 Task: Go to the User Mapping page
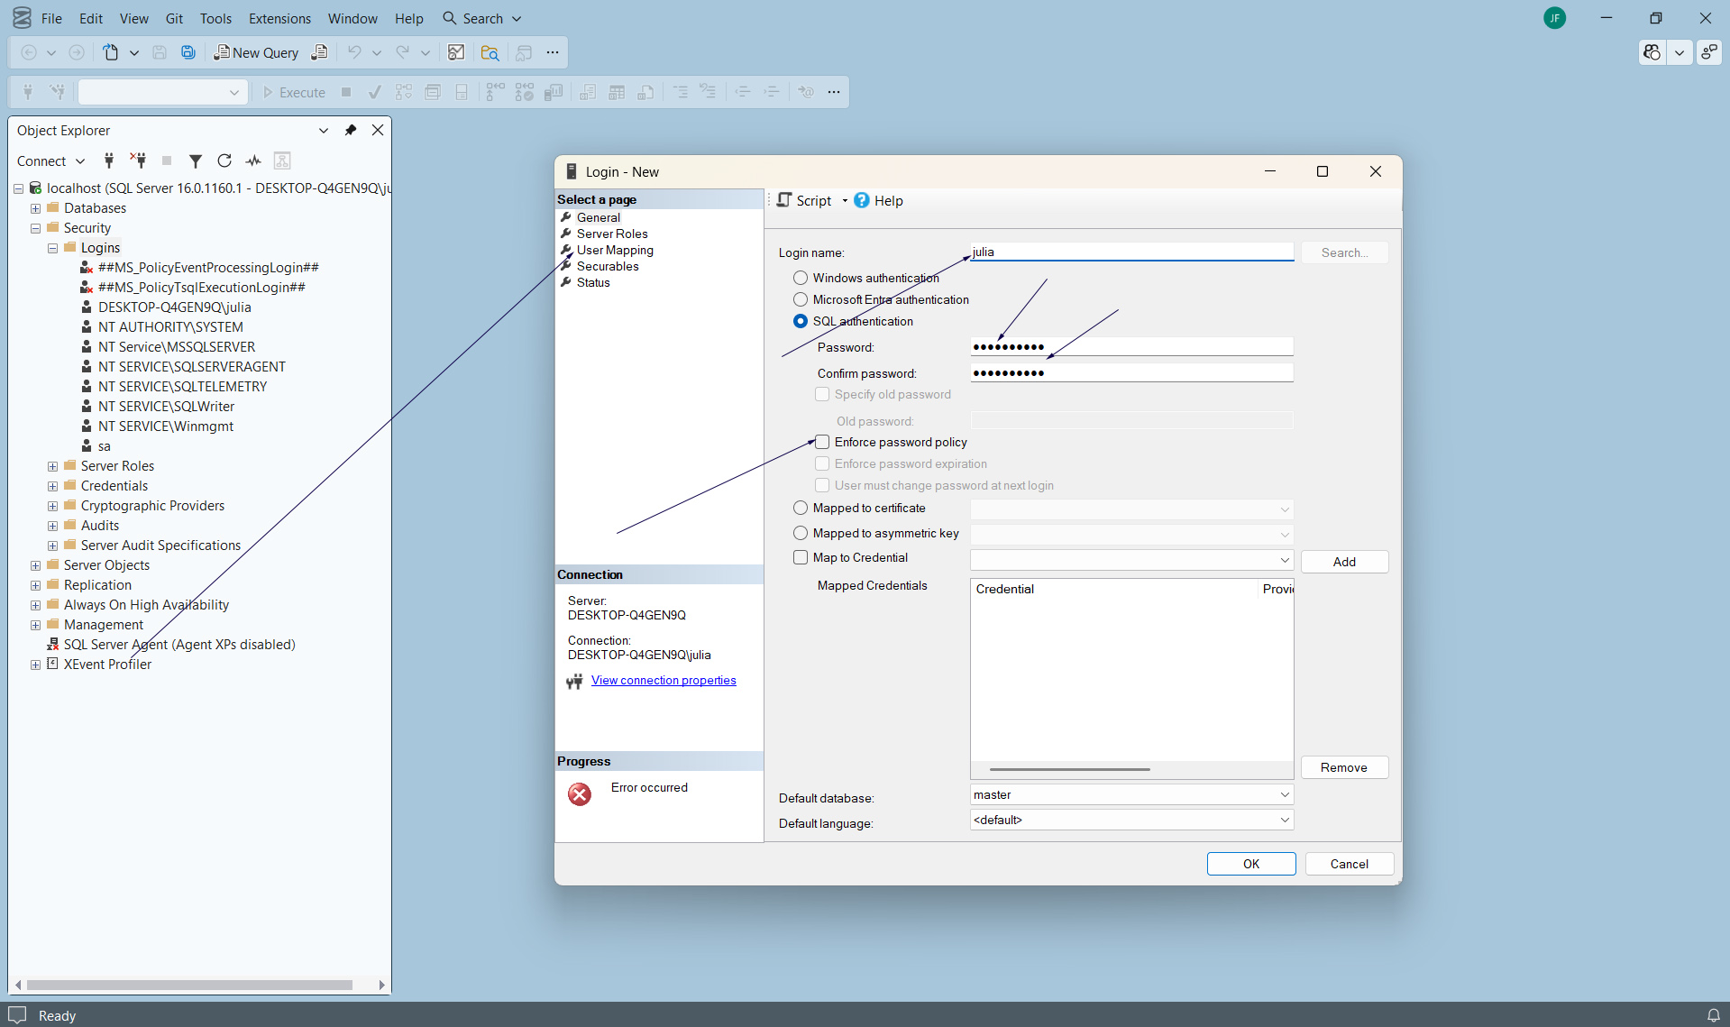coord(615,251)
